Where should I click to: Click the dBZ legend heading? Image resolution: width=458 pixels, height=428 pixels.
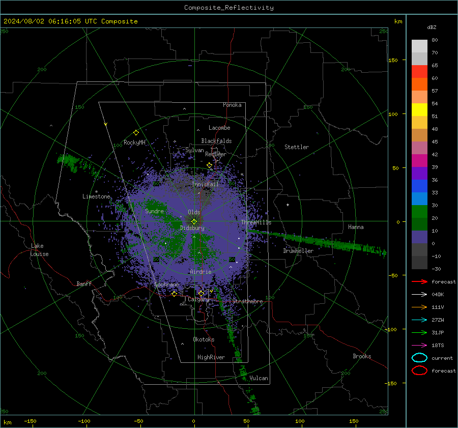click(432, 27)
